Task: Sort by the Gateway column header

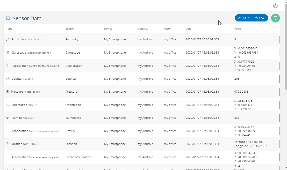Action: point(143,28)
